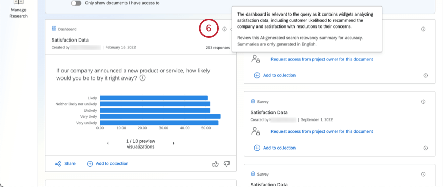
Task: Click the Share link text
Action: click(70, 163)
